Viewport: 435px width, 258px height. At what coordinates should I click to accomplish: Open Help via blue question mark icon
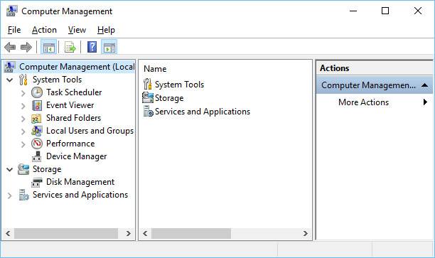pos(92,47)
